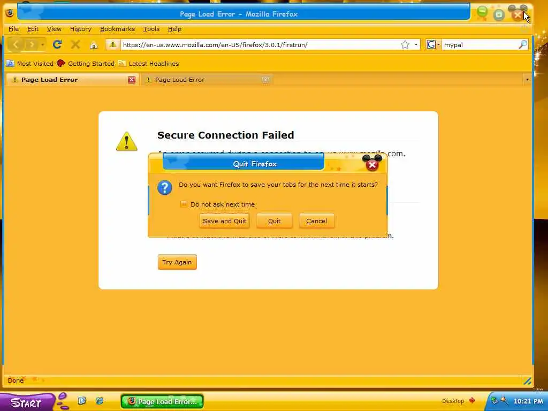The height and width of the screenshot is (411, 548).
Task: Go to Home page icon
Action: pyautogui.click(x=94, y=45)
